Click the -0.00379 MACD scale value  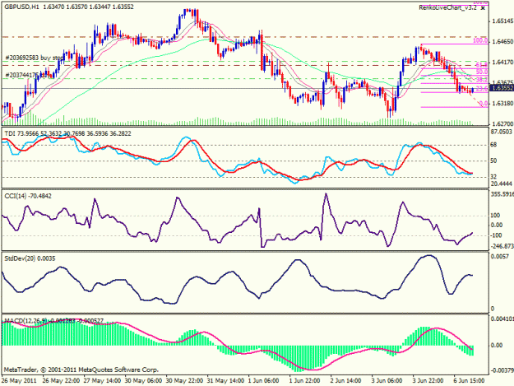502,370
